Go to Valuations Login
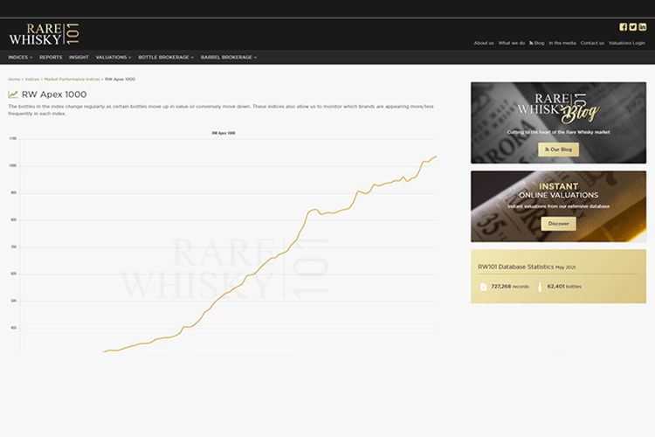The width and height of the screenshot is (655, 437). pyautogui.click(x=626, y=43)
